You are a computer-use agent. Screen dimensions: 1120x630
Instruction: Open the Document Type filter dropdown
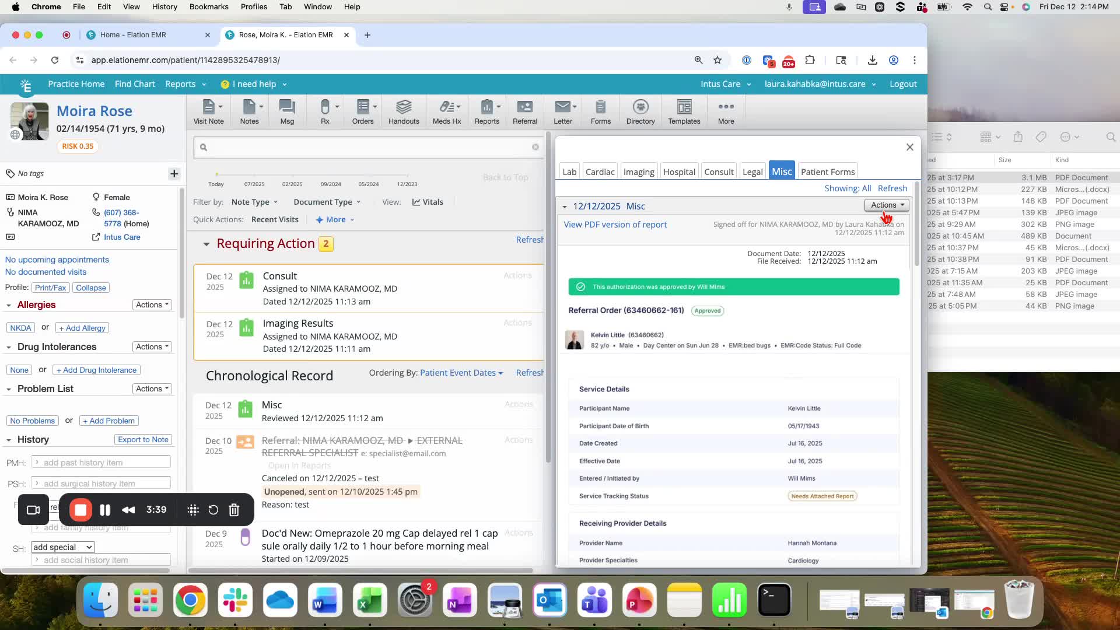pos(327,202)
